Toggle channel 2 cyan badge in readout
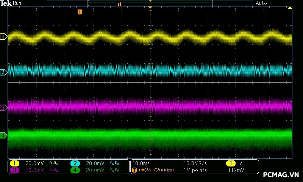 point(75,163)
